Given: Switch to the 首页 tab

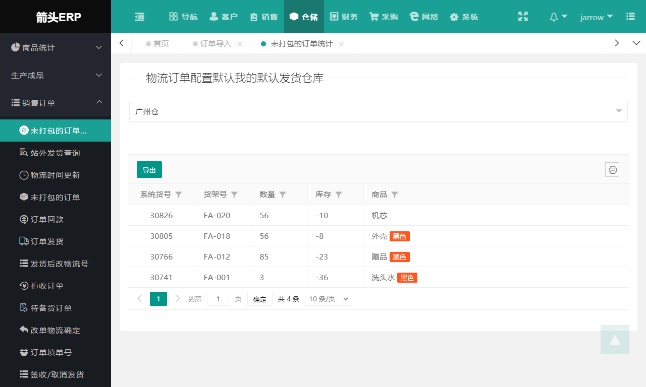Looking at the screenshot, I should pos(157,44).
